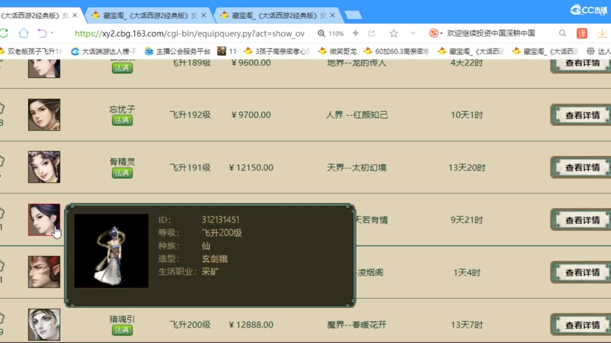Click the price ¥12888.00
This screenshot has width=611, height=343.
coord(251,325)
